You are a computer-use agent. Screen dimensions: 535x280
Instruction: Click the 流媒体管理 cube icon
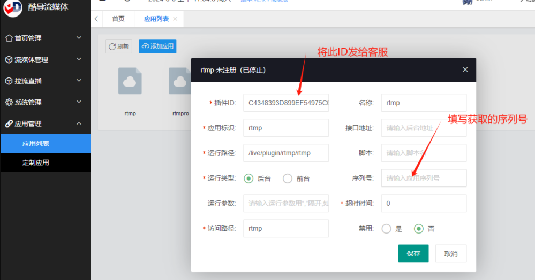(x=9, y=59)
